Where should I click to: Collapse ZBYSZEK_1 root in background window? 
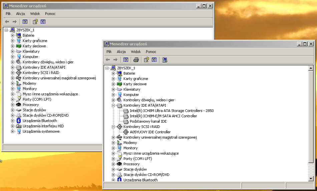point(6,30)
